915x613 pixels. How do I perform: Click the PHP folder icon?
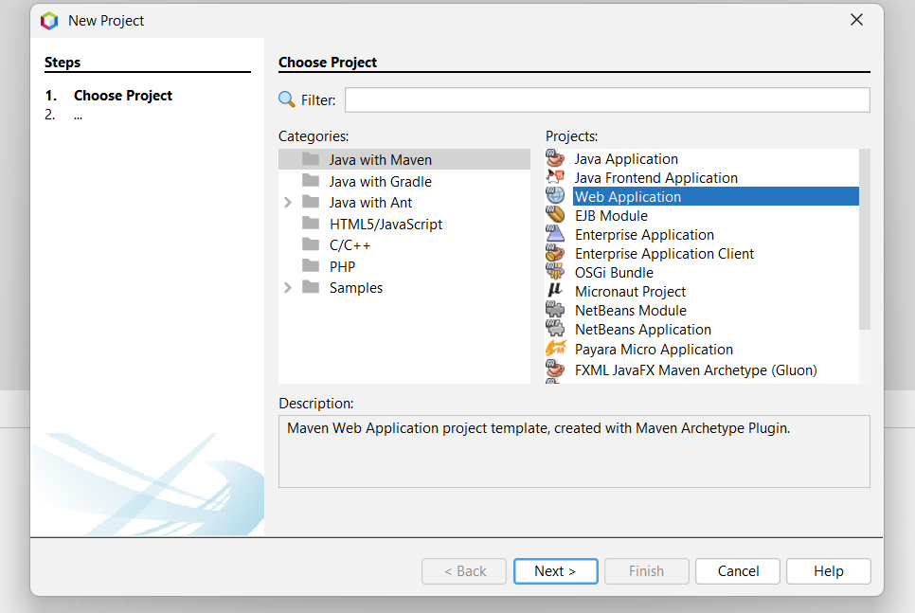[x=311, y=265]
